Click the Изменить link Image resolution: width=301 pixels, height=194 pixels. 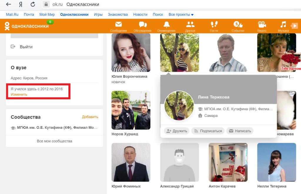click(19, 94)
